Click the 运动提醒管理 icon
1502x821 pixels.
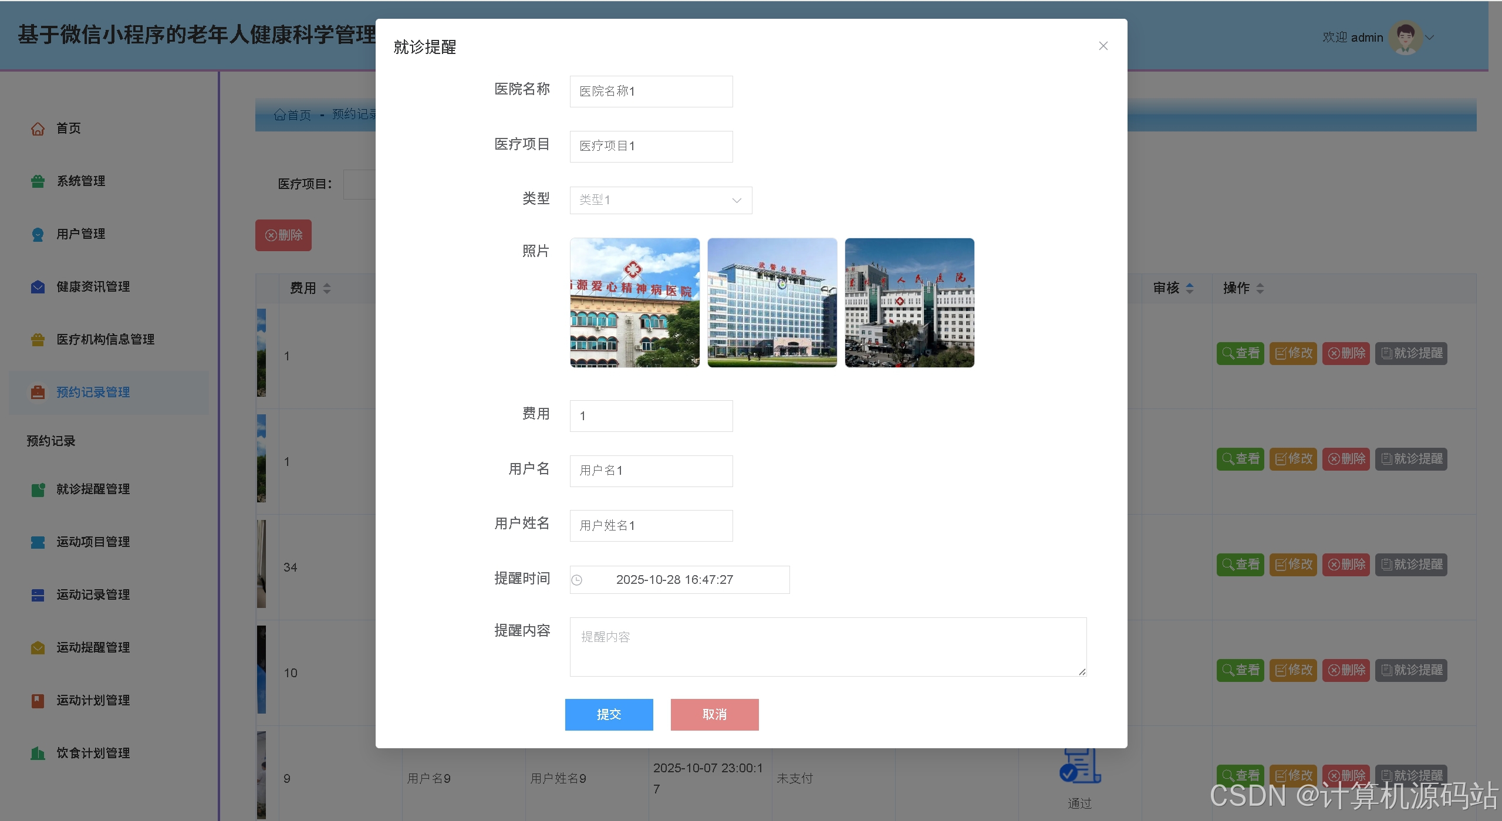point(38,648)
